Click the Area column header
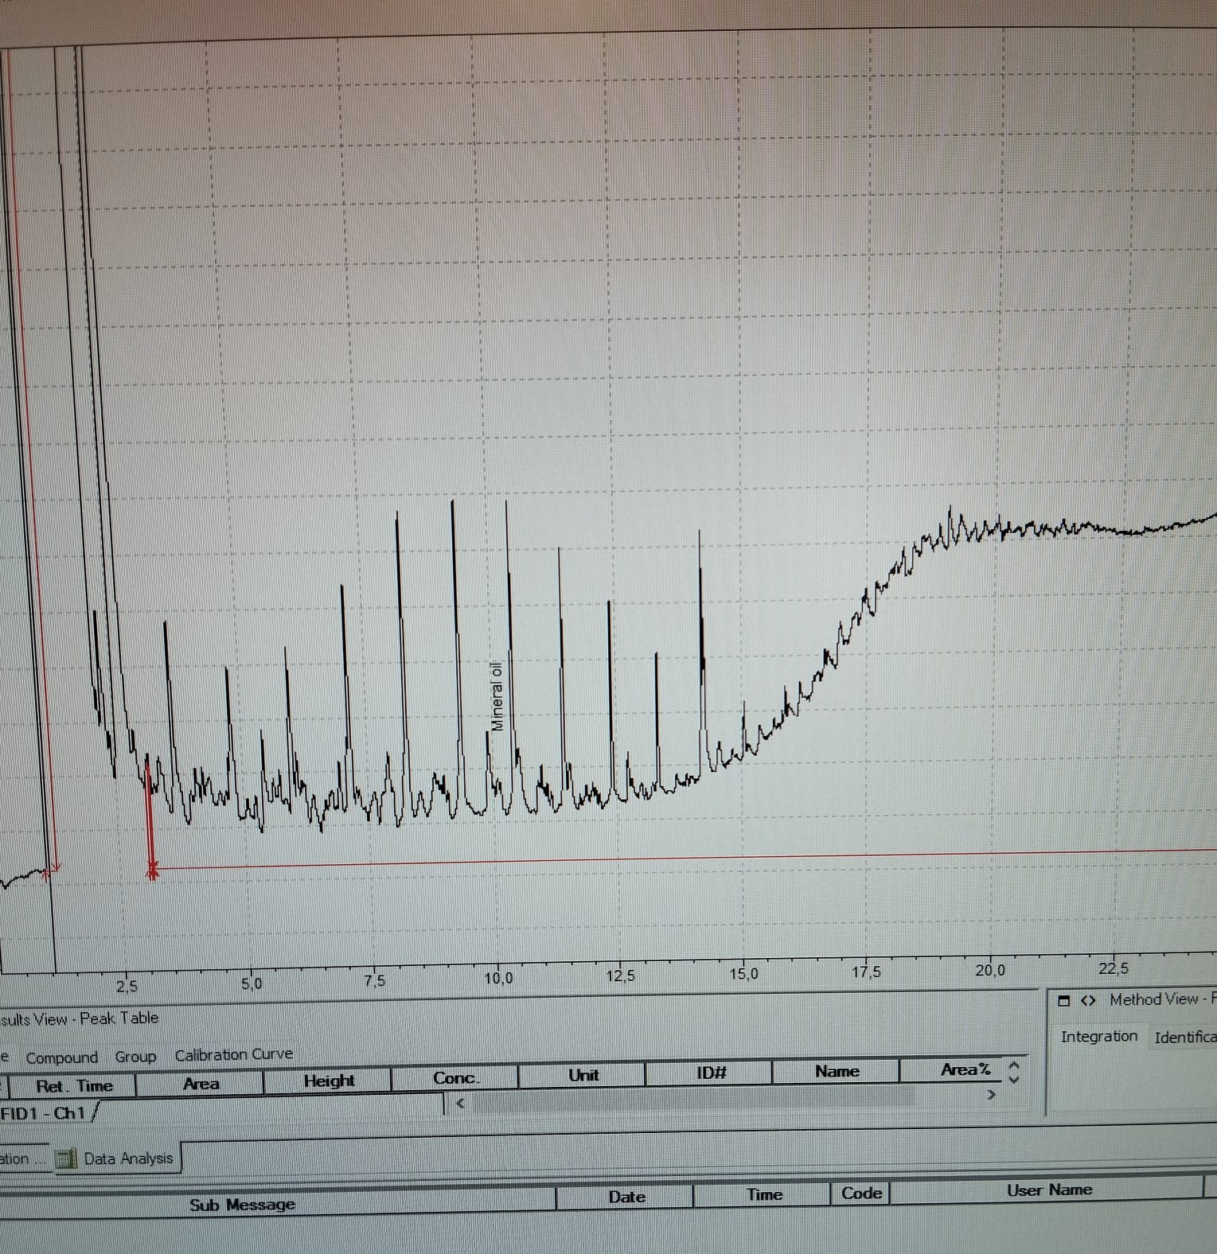This screenshot has height=1254, width=1217. [x=201, y=1084]
